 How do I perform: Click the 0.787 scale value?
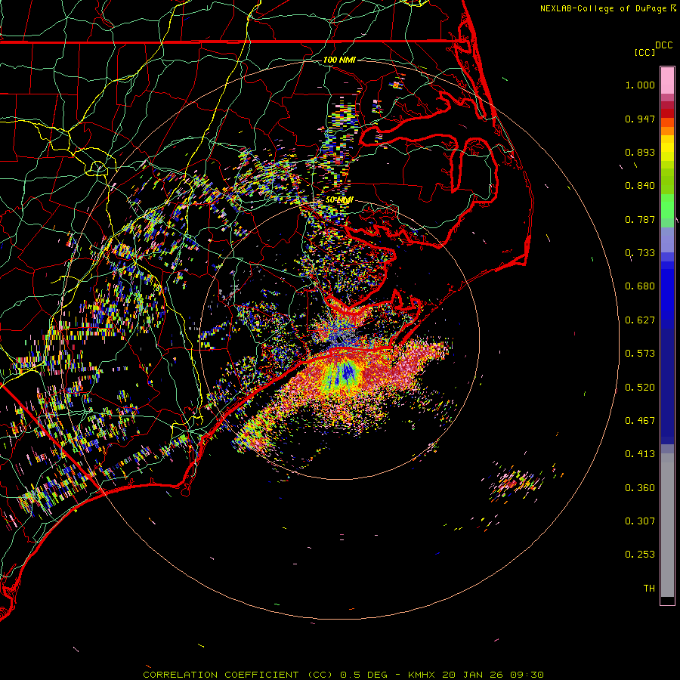640,219
